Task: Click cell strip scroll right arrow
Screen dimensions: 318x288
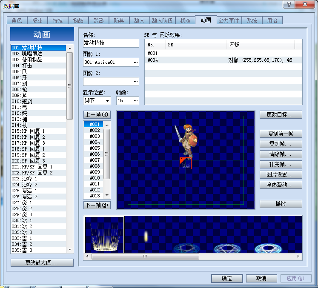Action: [x=298, y=256]
